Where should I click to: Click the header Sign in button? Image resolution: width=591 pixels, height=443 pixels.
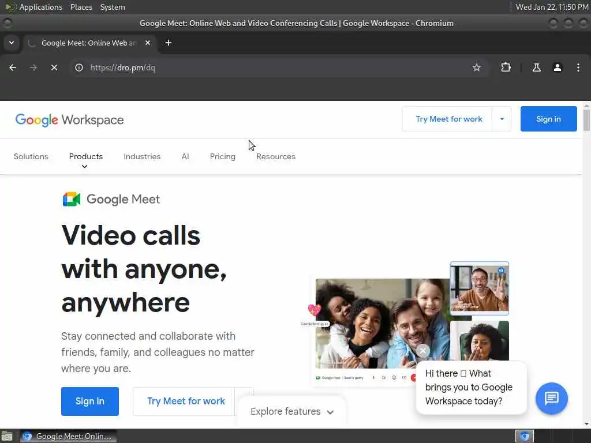click(548, 119)
